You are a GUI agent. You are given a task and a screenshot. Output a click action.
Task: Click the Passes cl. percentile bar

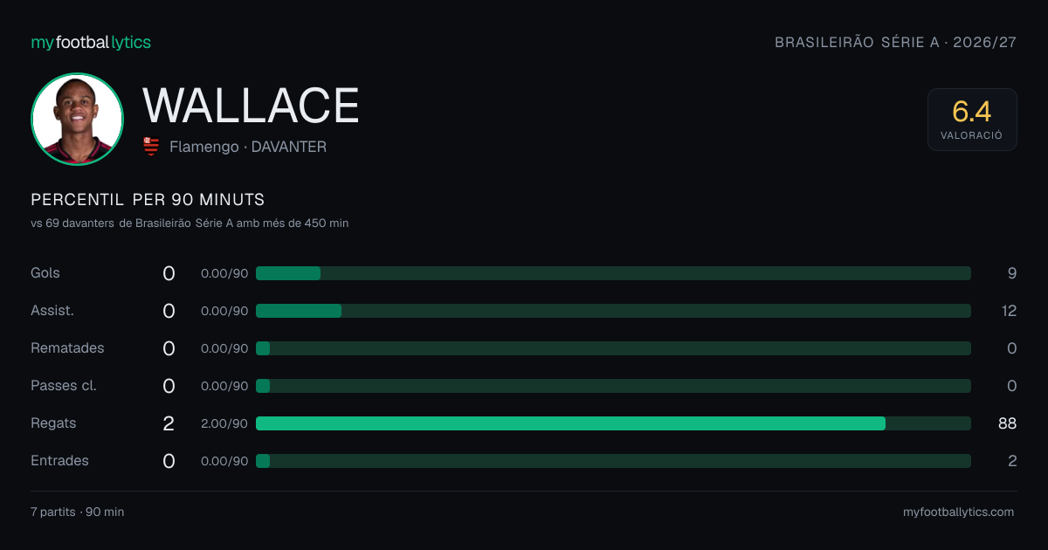[613, 386]
